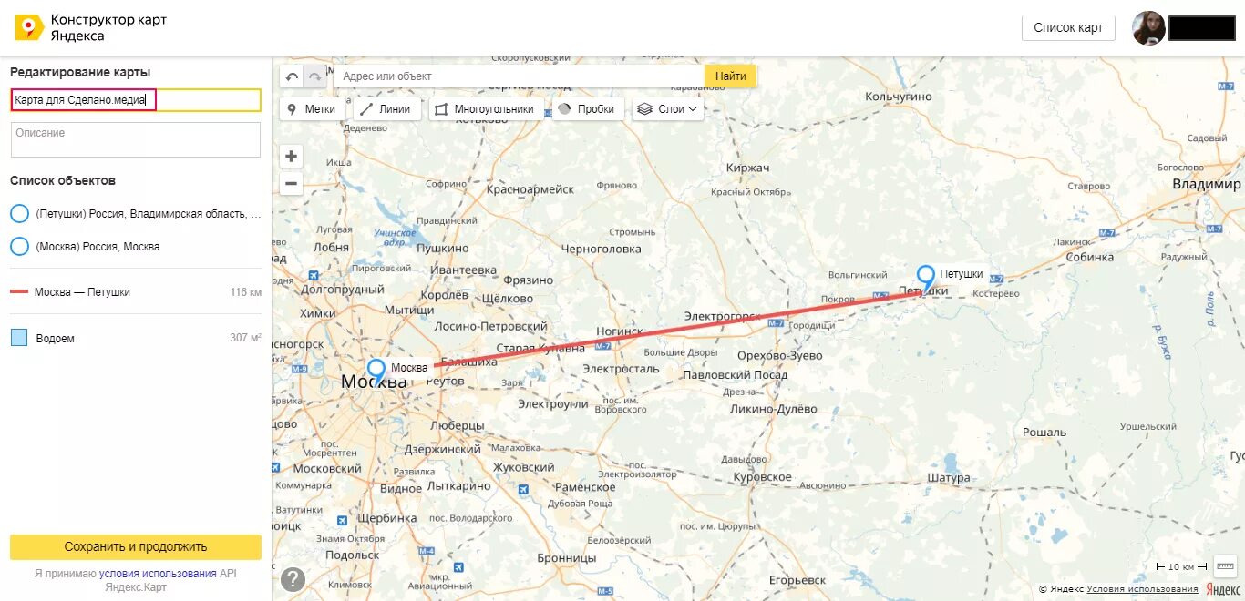Click the Petushki placemark on map
Image resolution: width=1245 pixels, height=601 pixels.
pos(926,278)
